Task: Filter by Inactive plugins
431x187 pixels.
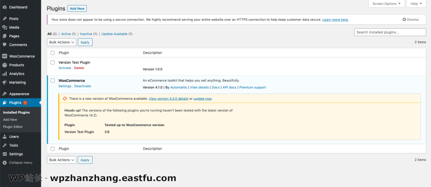Action: coord(86,34)
